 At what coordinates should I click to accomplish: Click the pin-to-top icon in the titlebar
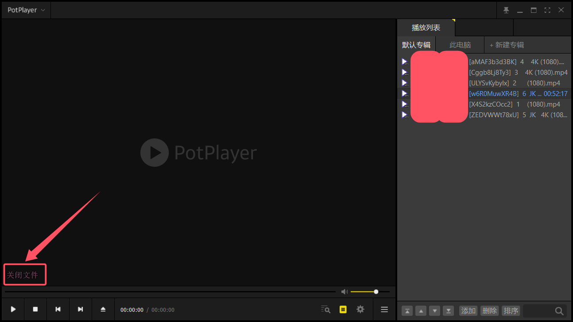[x=506, y=9]
